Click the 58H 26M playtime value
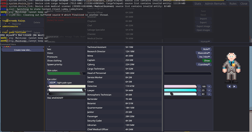 click(130, 73)
